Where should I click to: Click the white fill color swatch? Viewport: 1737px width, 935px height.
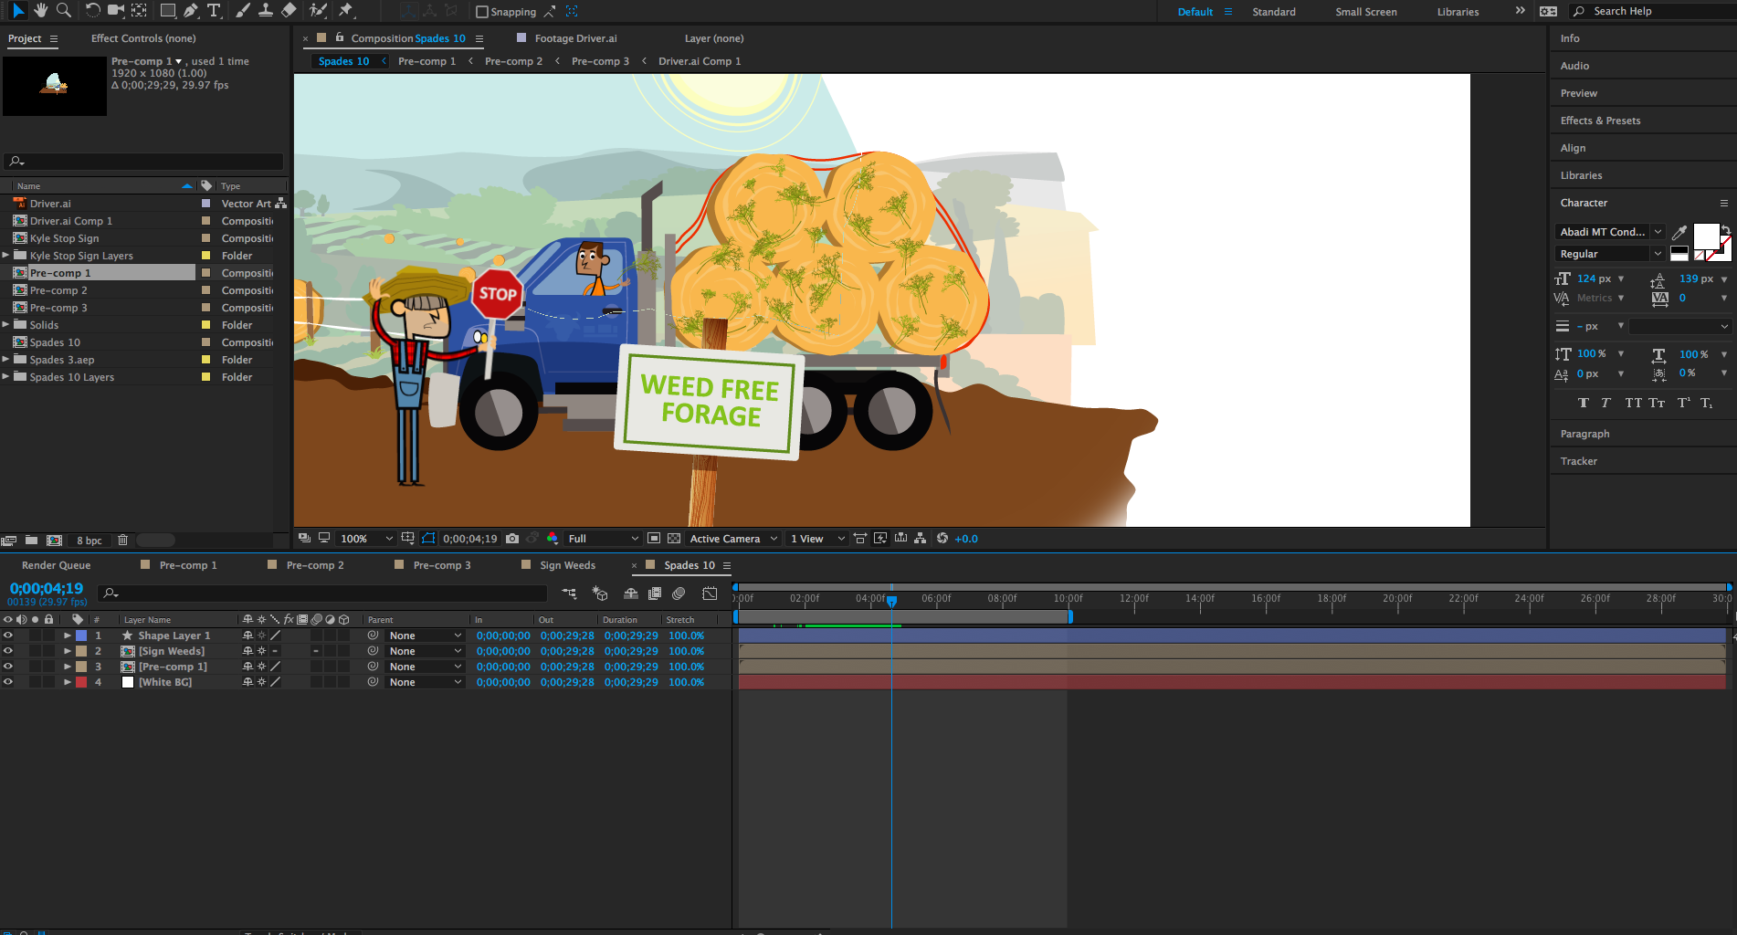[1705, 236]
